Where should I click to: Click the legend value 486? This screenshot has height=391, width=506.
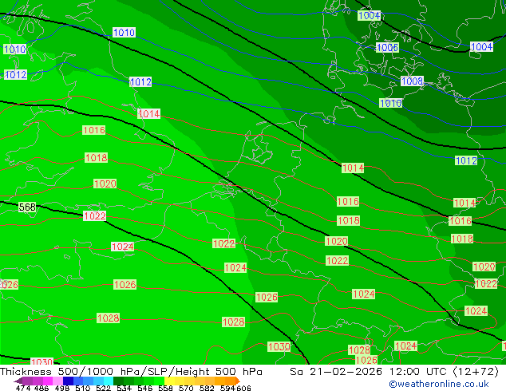point(42,388)
